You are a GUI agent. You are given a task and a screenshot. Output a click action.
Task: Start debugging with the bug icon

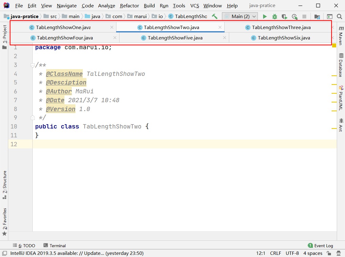274,17
